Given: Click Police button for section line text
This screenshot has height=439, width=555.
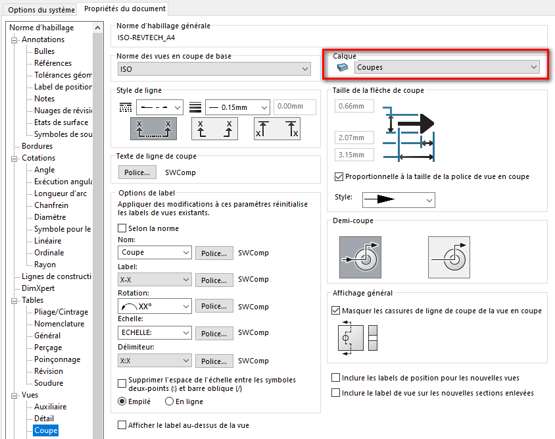Looking at the screenshot, I should tap(138, 172).
